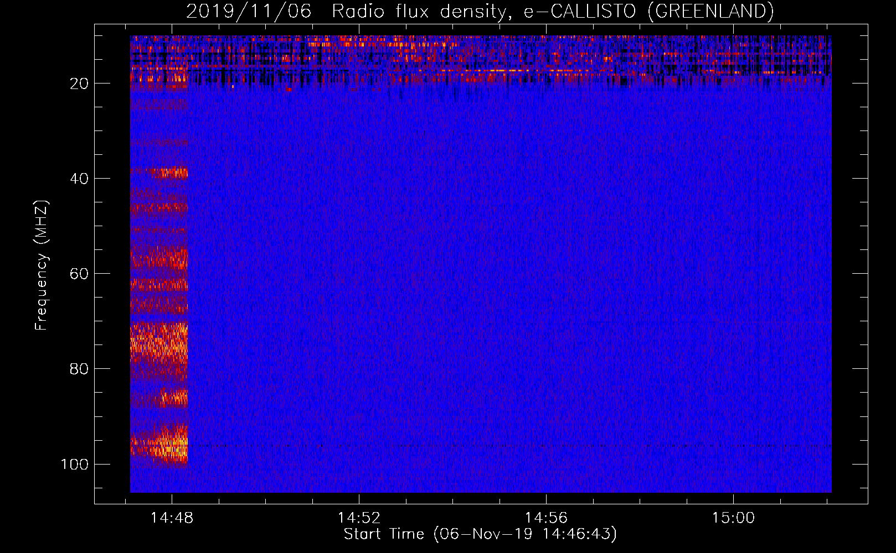Click the '14:56' time tick label
The image size is (896, 553).
(546, 518)
